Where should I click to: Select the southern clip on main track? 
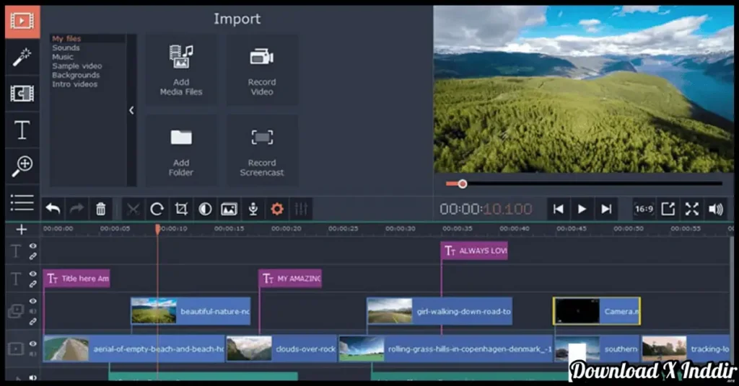(597, 349)
